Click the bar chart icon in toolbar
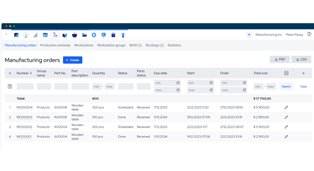Image resolution: width=314 pixels, height=171 pixels. (36, 35)
